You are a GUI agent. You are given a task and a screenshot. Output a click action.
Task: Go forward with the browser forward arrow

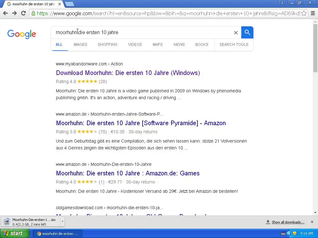pos(14,13)
